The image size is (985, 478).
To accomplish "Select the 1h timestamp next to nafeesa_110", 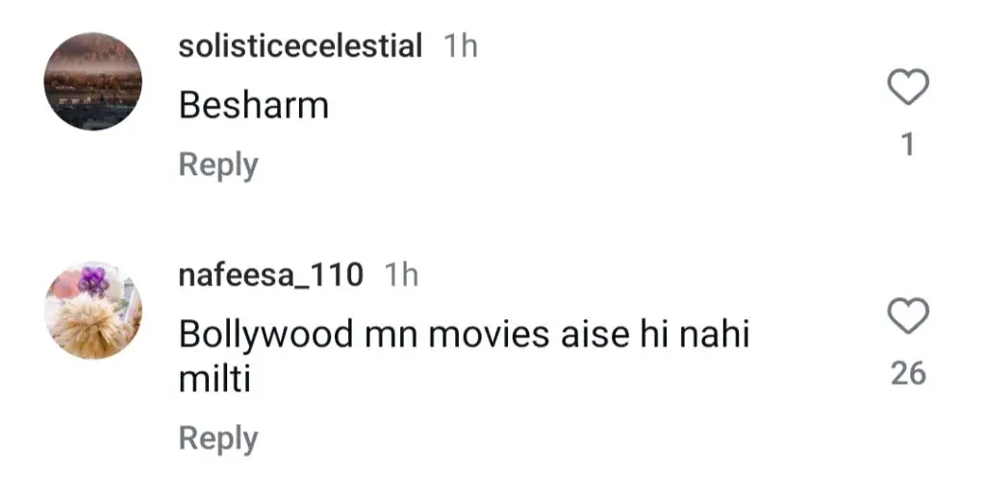I will (x=401, y=275).
